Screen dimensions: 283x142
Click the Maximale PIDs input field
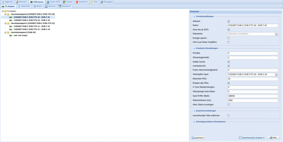(253, 79)
